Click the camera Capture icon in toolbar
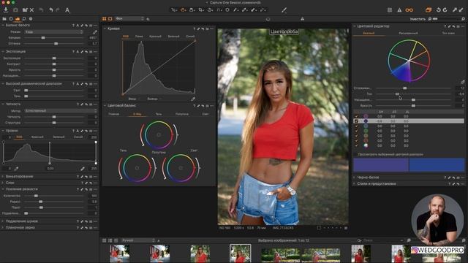The image size is (468, 263). point(15,10)
